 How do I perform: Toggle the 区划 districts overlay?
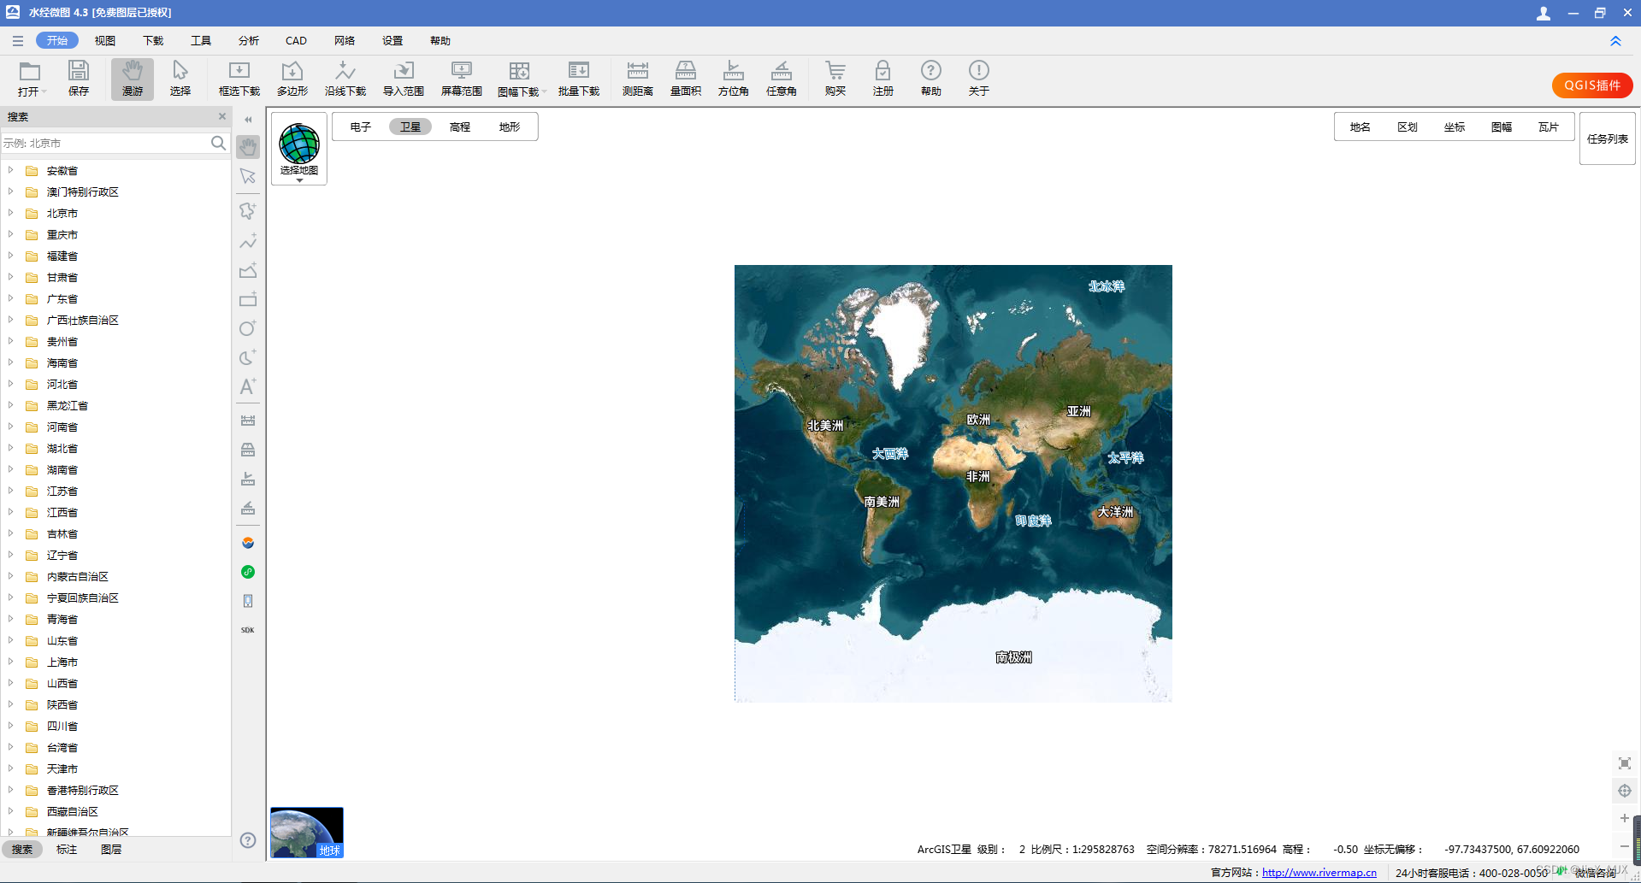[x=1408, y=127]
